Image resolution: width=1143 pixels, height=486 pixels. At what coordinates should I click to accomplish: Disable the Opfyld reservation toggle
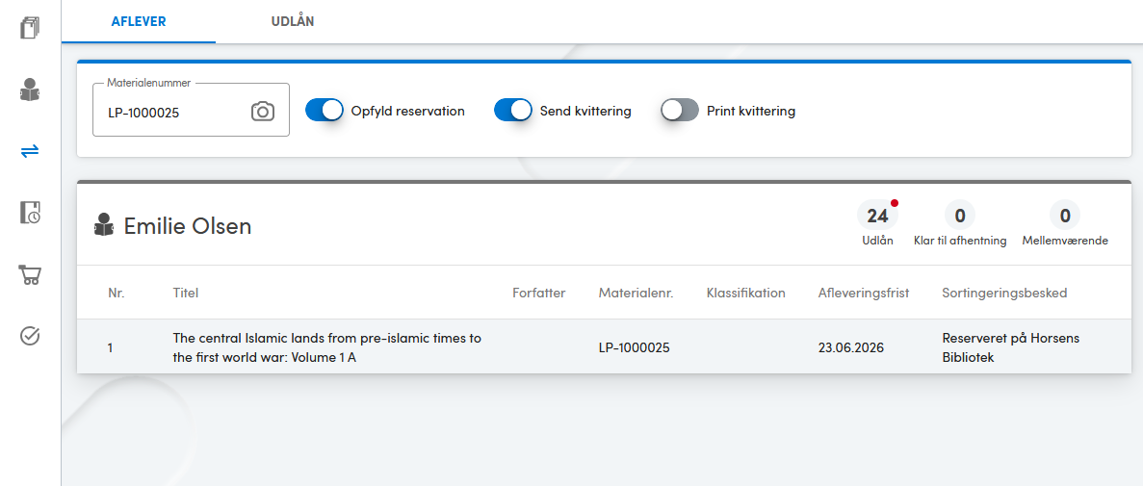[324, 111]
